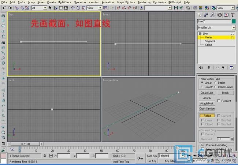
Task: Activate the Select and Scale tool
Action: pyautogui.click(x=83, y=8)
